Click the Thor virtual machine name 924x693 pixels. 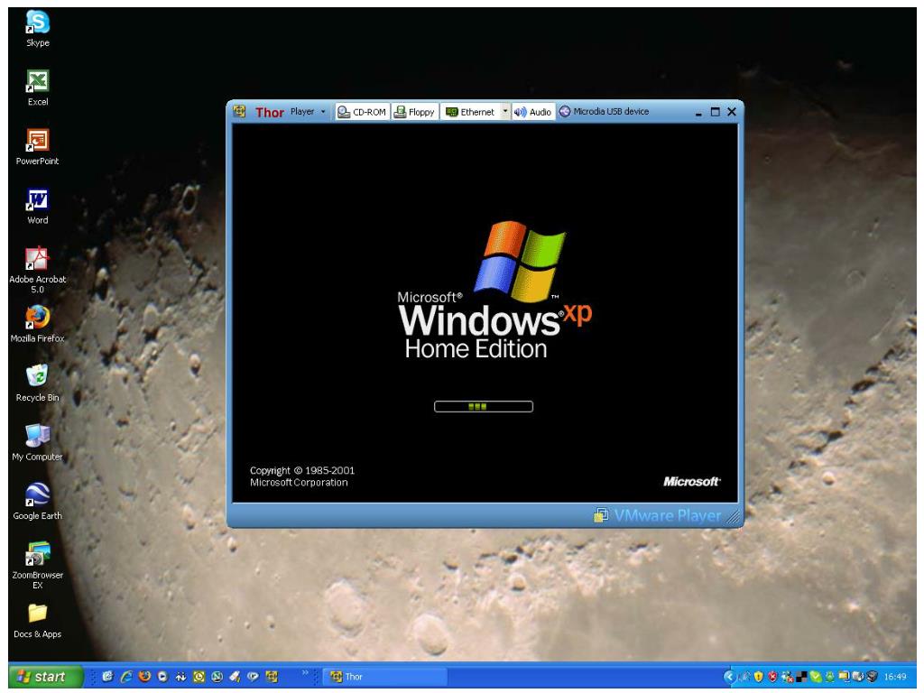click(x=269, y=112)
